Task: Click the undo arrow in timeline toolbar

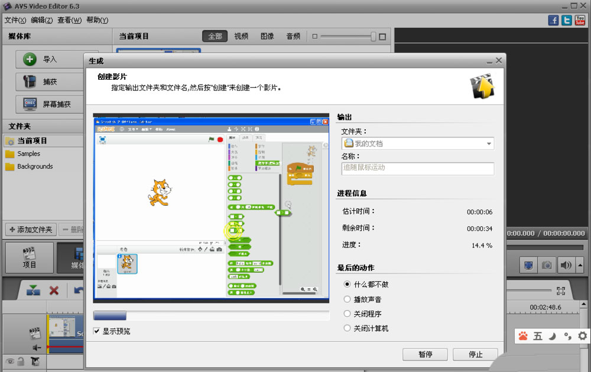Action: tap(79, 291)
